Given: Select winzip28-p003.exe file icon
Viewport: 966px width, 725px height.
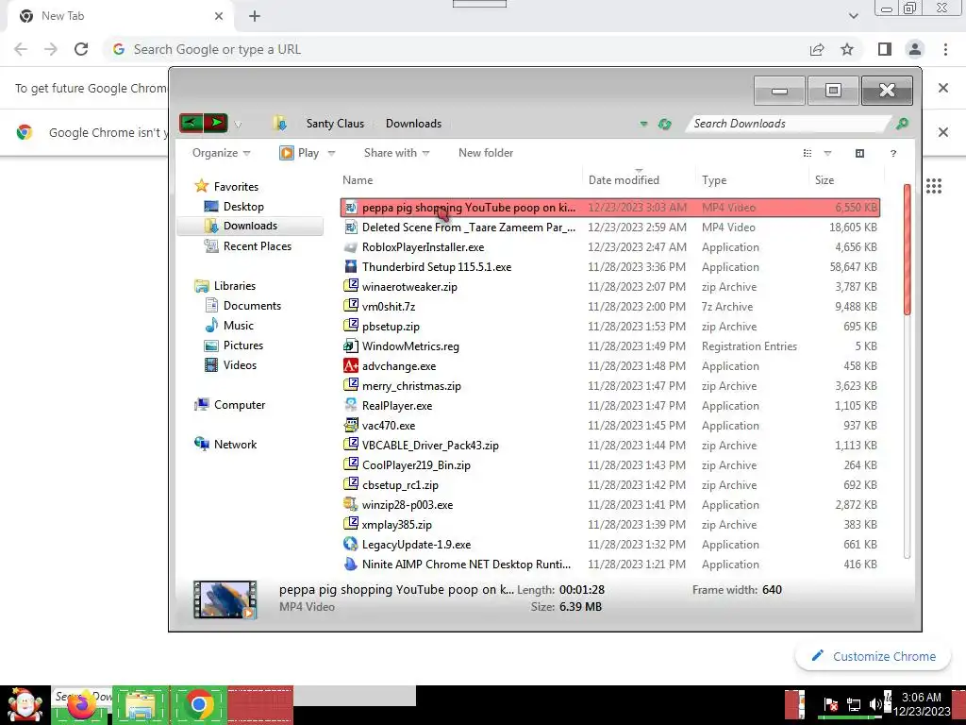Looking at the screenshot, I should 351,504.
